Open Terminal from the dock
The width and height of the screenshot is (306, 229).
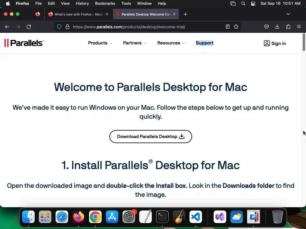(162, 217)
